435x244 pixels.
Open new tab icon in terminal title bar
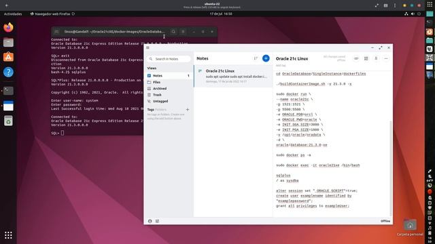[56, 32]
